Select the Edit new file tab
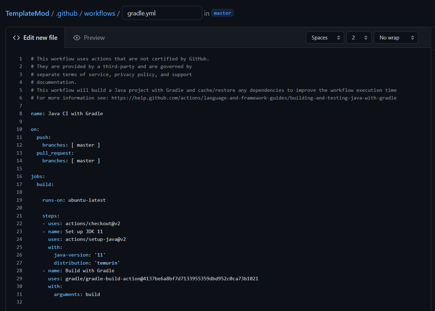Screen dimensions: 435x311 [35, 38]
